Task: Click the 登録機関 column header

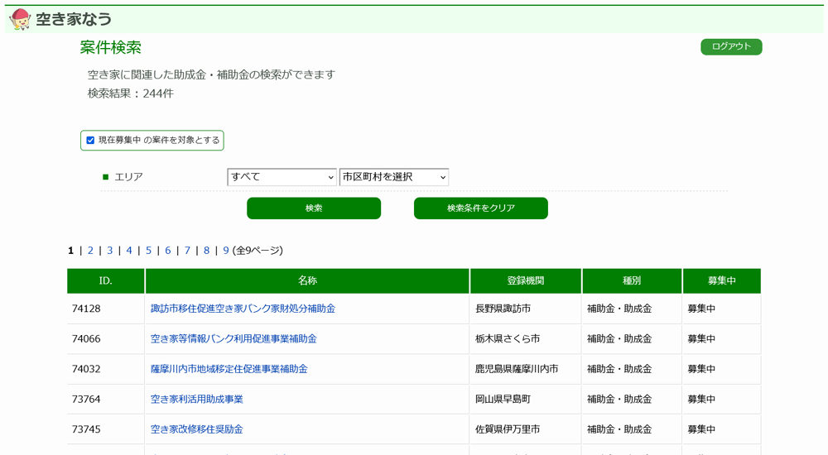Action: click(525, 281)
